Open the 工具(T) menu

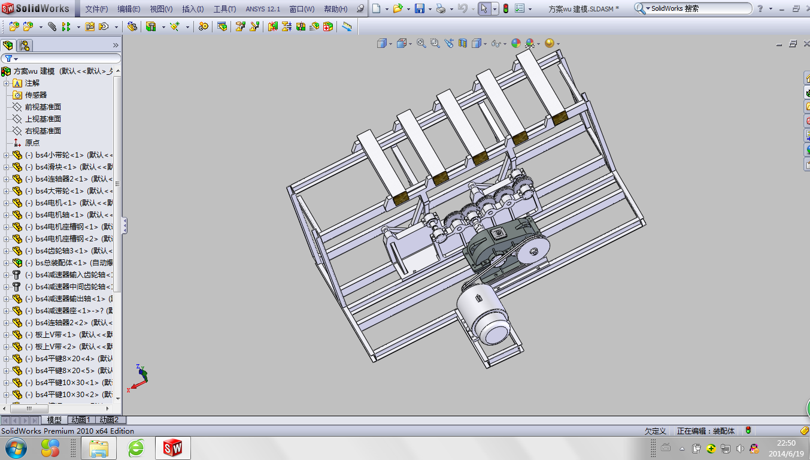click(x=225, y=9)
